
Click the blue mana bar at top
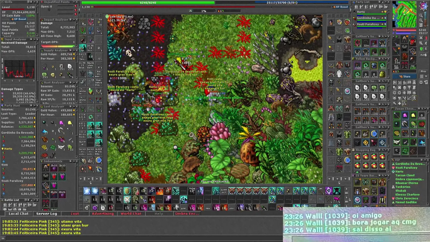pyautogui.click(x=282, y=3)
